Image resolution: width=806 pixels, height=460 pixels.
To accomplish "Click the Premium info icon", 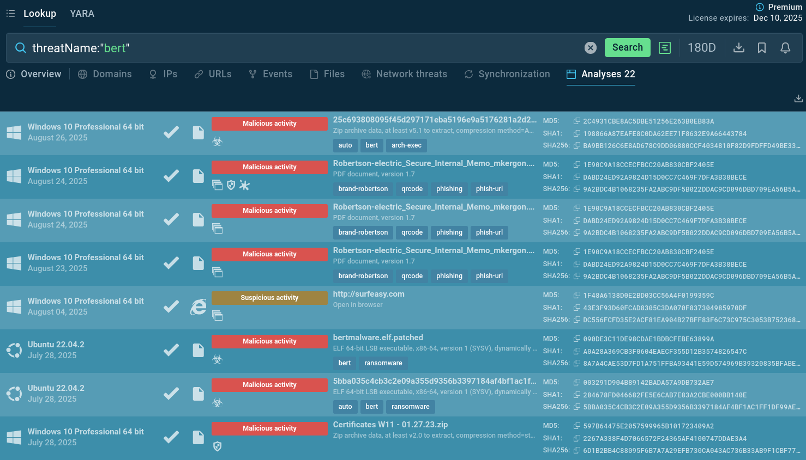I will point(760,7).
